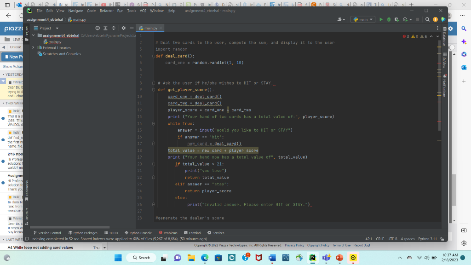Viewport: 471px width, 265px height.
Task: Click the Windows Start button
Action: pyautogui.click(x=118, y=258)
